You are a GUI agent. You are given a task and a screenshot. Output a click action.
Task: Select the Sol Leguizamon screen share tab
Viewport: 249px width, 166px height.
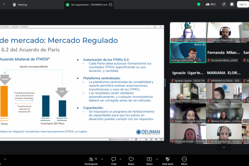point(89,5)
